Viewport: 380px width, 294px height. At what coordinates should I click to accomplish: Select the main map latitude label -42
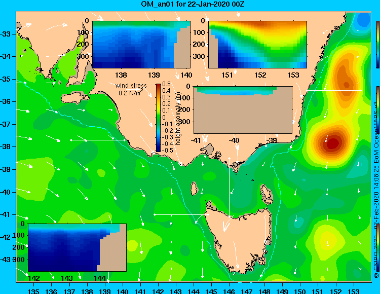(x=6, y=237)
